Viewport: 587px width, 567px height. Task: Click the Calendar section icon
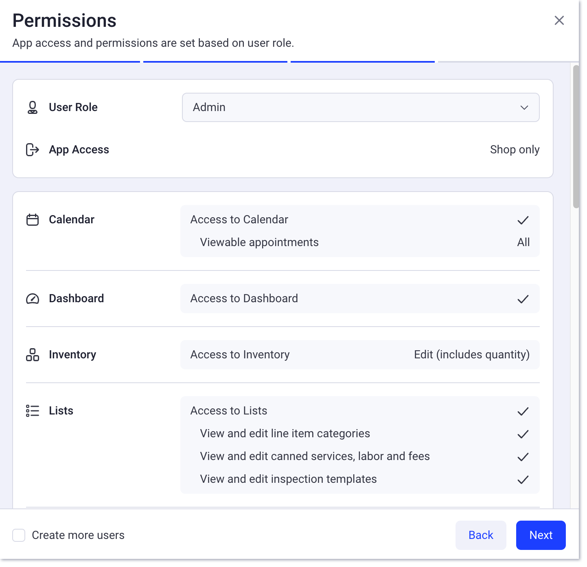click(33, 220)
